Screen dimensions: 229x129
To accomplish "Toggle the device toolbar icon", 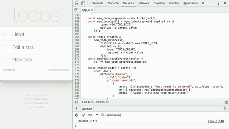I will pyautogui.click(x=83, y=3).
